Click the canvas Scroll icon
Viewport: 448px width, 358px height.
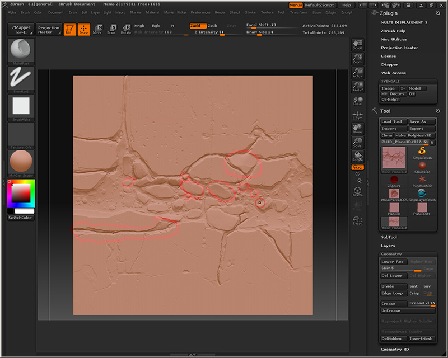click(x=357, y=45)
